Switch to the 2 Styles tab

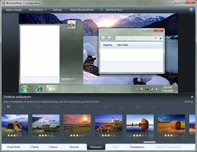coord(34,147)
